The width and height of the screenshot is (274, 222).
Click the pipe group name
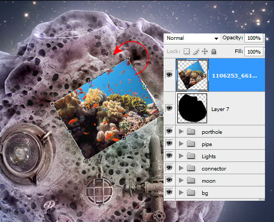point(207,144)
